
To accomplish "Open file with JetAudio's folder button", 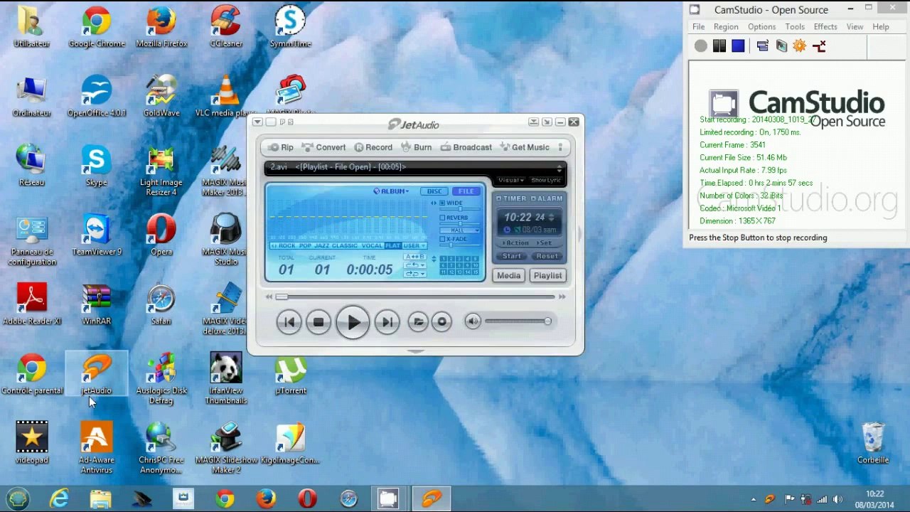I will (x=418, y=322).
